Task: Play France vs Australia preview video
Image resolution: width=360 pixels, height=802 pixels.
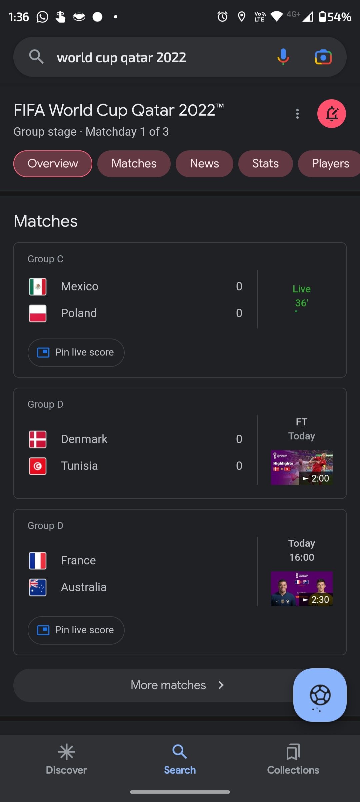Action: 301,589
